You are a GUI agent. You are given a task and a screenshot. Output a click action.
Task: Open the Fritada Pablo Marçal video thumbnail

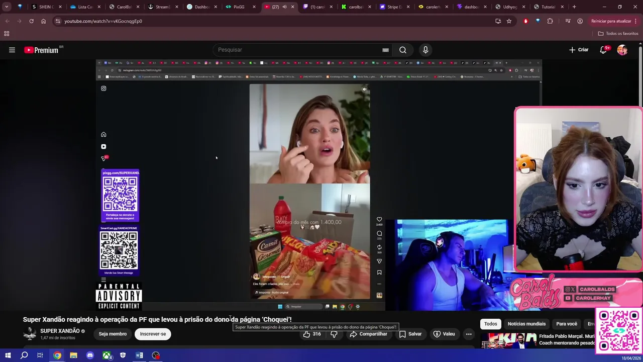[x=509, y=340]
